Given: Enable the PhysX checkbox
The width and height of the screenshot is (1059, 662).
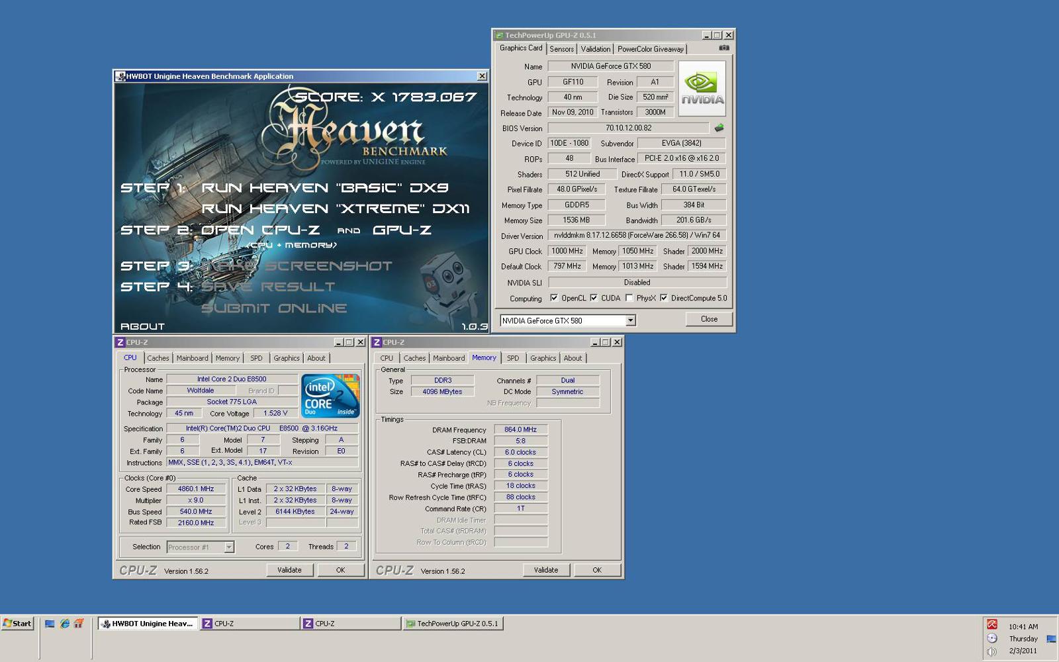Looking at the screenshot, I should [x=629, y=298].
